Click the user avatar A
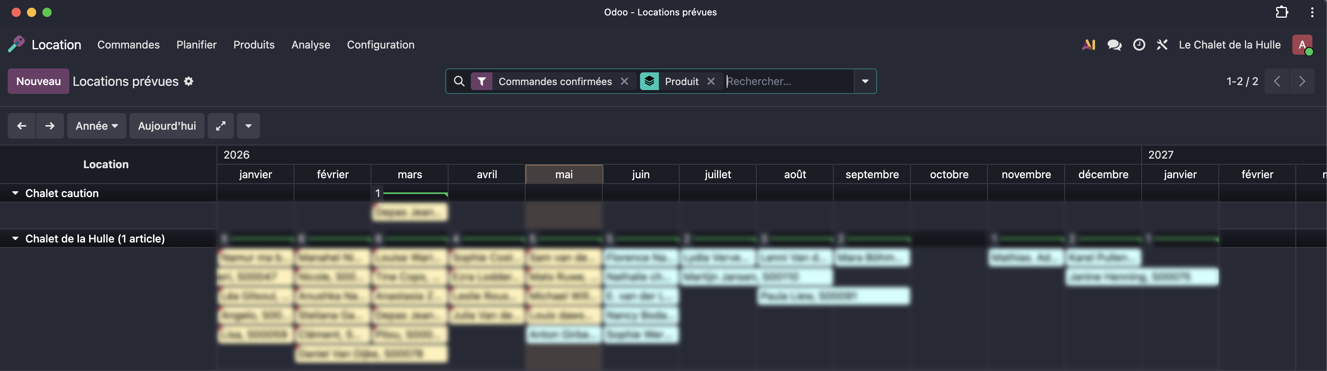The width and height of the screenshot is (1327, 371). coord(1302,45)
